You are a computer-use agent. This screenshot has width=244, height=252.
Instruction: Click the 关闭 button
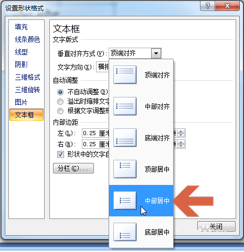pos(216,226)
